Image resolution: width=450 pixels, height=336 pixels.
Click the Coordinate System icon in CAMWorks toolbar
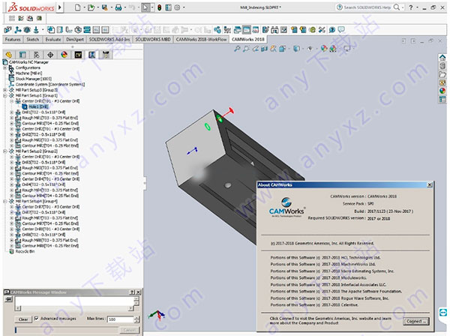pos(18,29)
